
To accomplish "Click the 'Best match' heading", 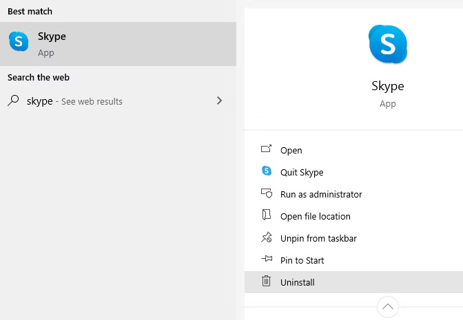I will (30, 11).
